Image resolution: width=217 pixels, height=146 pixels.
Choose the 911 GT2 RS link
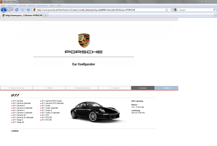(47, 120)
